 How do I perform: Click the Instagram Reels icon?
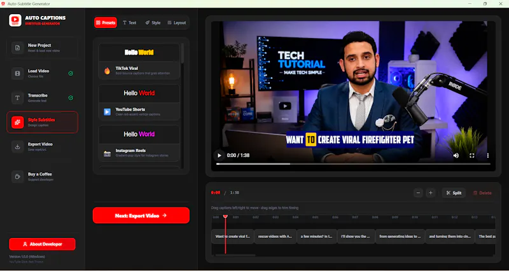coord(107,153)
